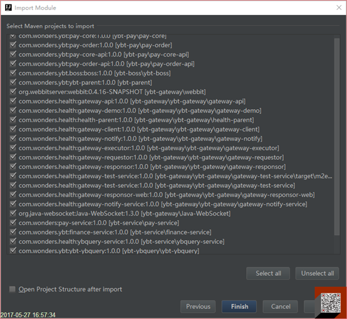
Task: Deselect gateway-executor:1.0.0 checkbox
Action: click(13, 148)
